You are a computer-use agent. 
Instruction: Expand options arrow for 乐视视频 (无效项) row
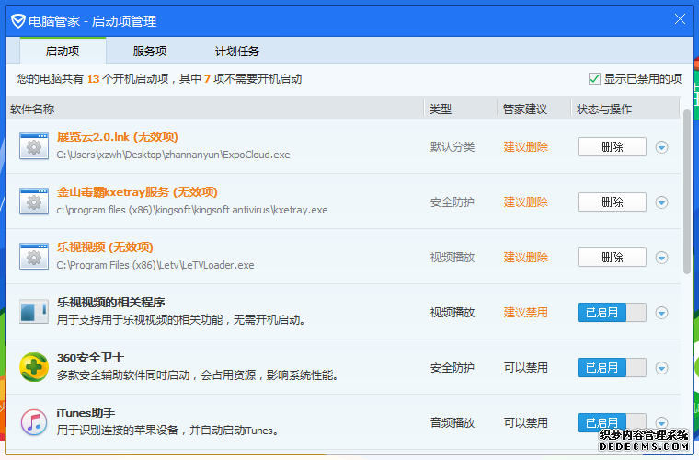click(661, 258)
